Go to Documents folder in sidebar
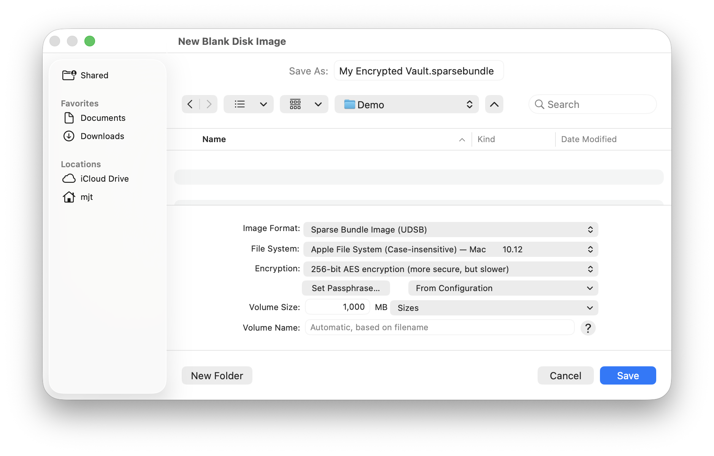714x456 pixels. pyautogui.click(x=103, y=118)
